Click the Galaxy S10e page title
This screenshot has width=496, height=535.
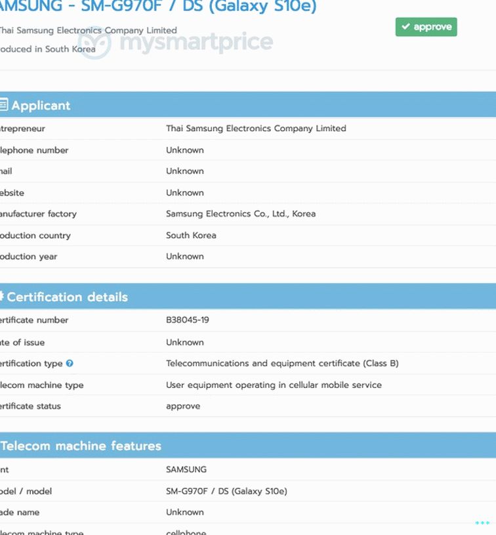[x=158, y=6]
